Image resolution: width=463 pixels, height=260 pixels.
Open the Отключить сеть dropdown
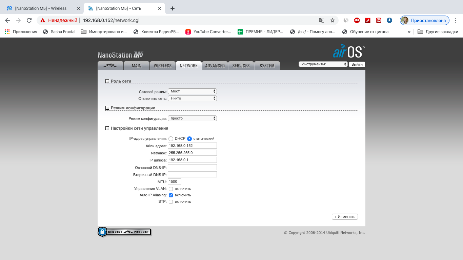click(x=192, y=99)
